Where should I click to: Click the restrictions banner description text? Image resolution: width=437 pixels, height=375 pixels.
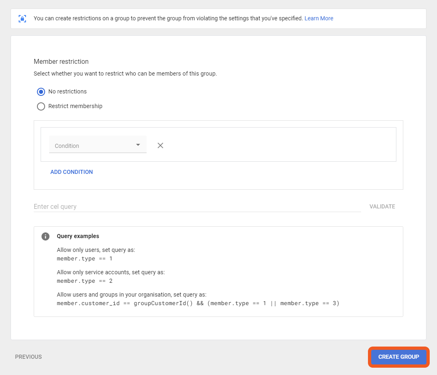168,18
